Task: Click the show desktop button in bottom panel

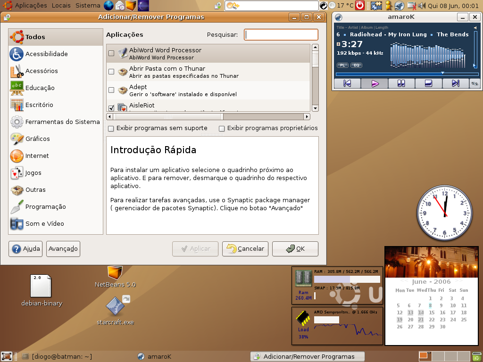Action: click(x=7, y=356)
